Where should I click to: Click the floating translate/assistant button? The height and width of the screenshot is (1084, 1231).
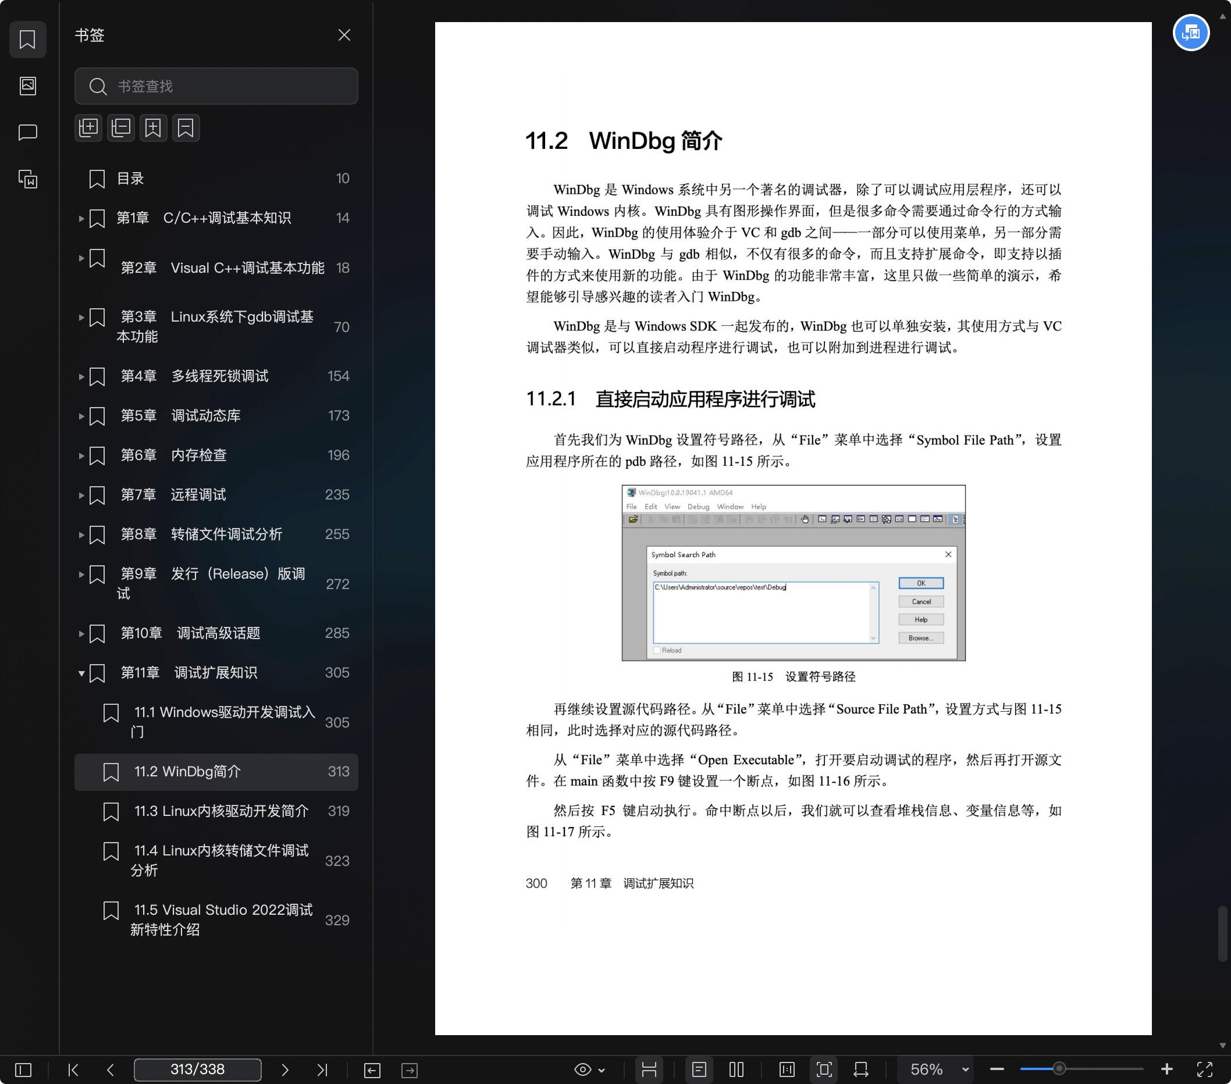(x=1191, y=33)
